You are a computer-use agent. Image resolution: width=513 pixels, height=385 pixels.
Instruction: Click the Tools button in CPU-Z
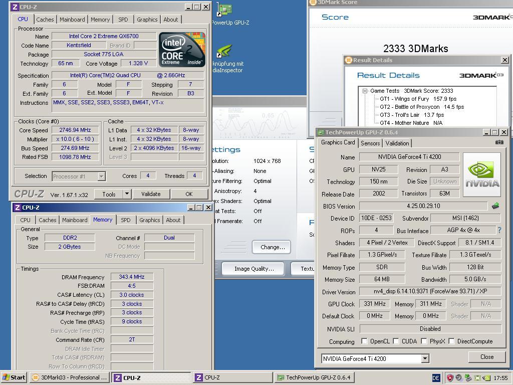point(109,194)
